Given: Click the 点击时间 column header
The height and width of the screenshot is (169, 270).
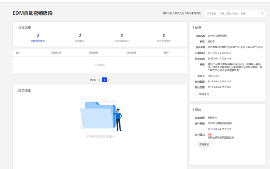Looking at the screenshot, I should [x=131, y=53].
